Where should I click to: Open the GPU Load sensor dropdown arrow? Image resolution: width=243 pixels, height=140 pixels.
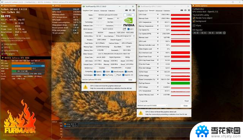tap(158, 41)
